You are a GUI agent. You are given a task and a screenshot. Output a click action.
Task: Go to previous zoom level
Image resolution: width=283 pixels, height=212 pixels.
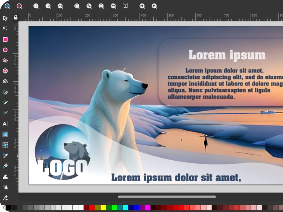[142, 6]
